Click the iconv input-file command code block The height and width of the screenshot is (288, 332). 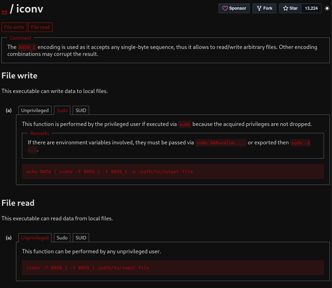[x=173, y=268]
